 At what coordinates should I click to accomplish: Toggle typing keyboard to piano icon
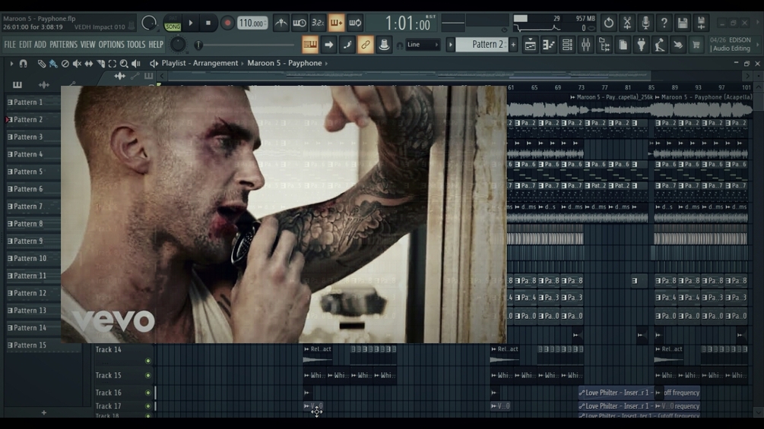point(310,45)
